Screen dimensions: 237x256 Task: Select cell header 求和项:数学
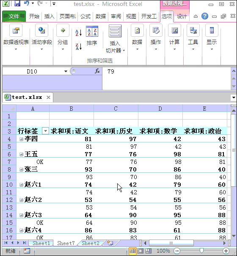(160, 131)
